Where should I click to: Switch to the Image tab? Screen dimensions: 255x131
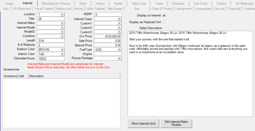coord(9,4)
